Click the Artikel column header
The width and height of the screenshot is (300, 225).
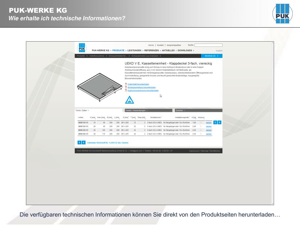pos(81,117)
